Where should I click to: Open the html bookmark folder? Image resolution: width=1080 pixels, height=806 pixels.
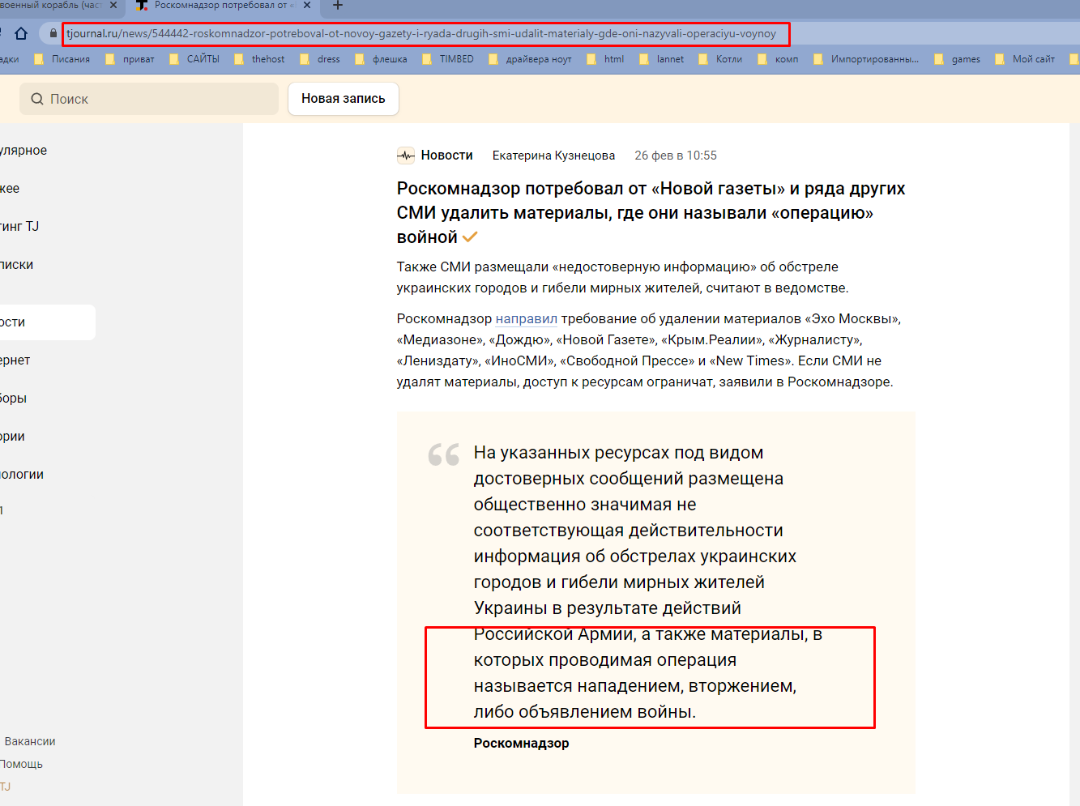click(x=605, y=59)
